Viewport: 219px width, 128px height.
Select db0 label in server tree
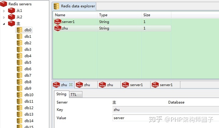[x=28, y=30]
